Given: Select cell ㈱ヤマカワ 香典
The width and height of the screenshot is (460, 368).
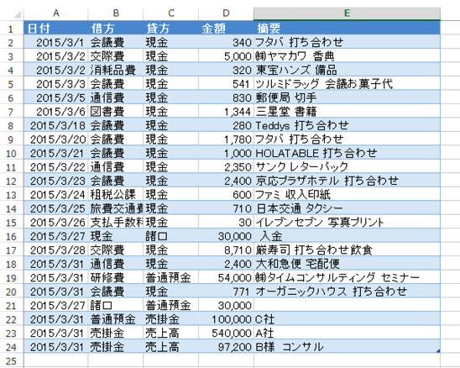Looking at the screenshot, I should click(x=347, y=56).
